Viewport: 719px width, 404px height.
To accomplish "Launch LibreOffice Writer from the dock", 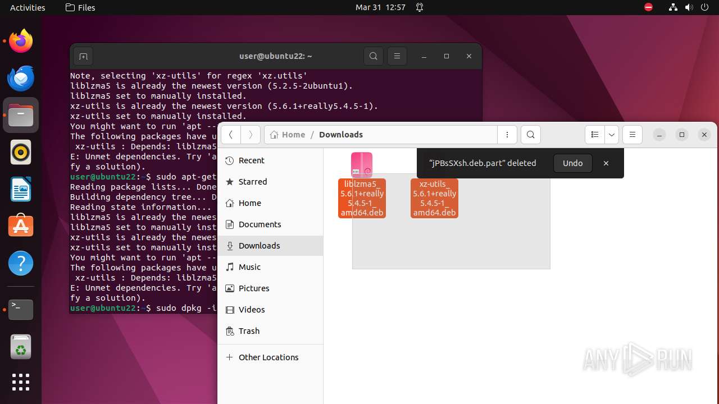I will pos(21,189).
